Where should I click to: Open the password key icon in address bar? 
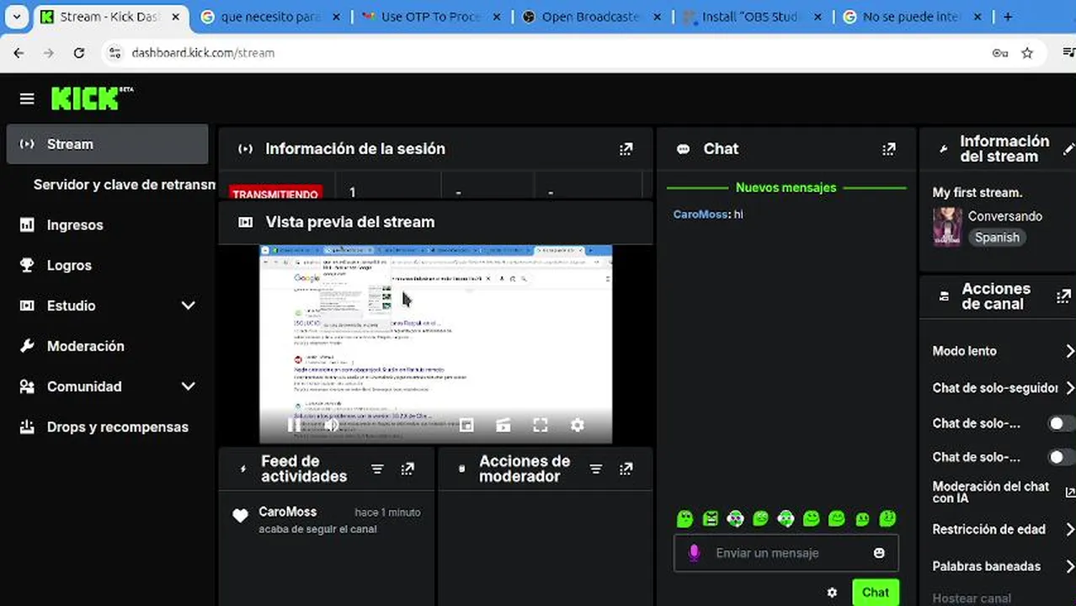point(1000,53)
